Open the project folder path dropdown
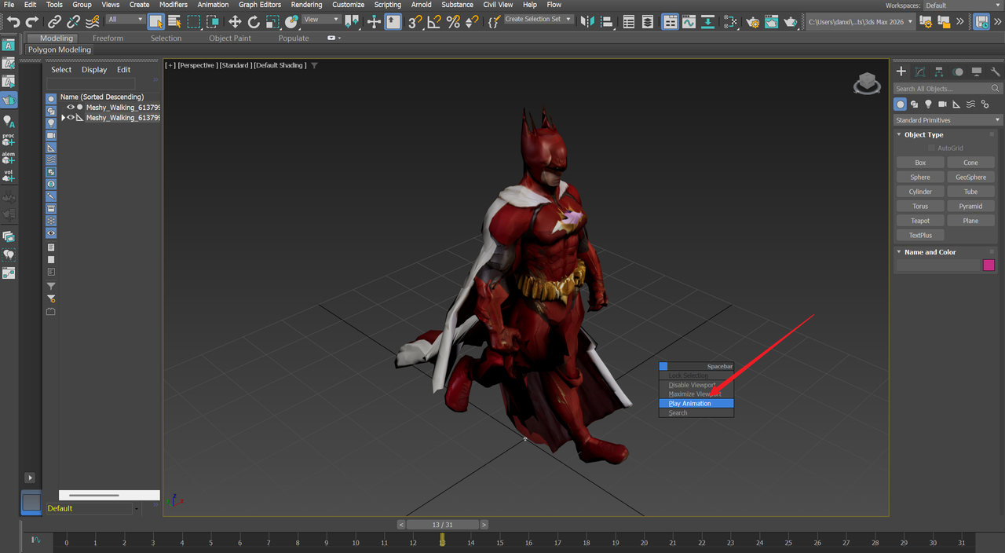1005x553 pixels. click(x=860, y=21)
